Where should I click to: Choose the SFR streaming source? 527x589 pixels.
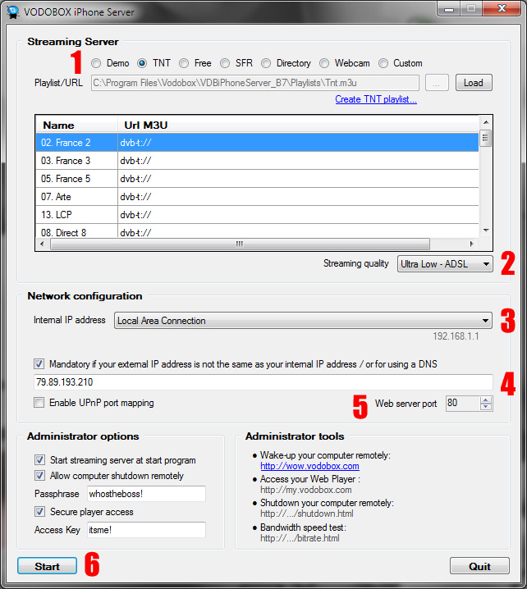pos(225,63)
